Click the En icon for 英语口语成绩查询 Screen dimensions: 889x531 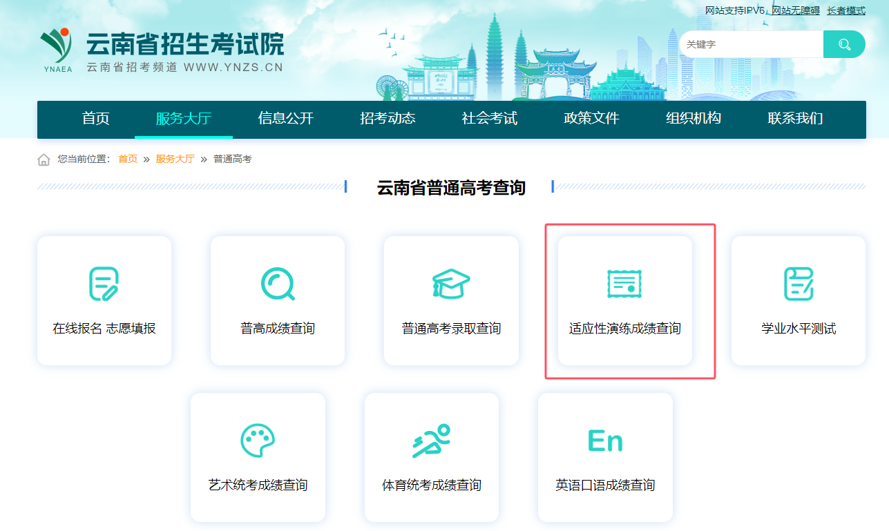coord(605,441)
